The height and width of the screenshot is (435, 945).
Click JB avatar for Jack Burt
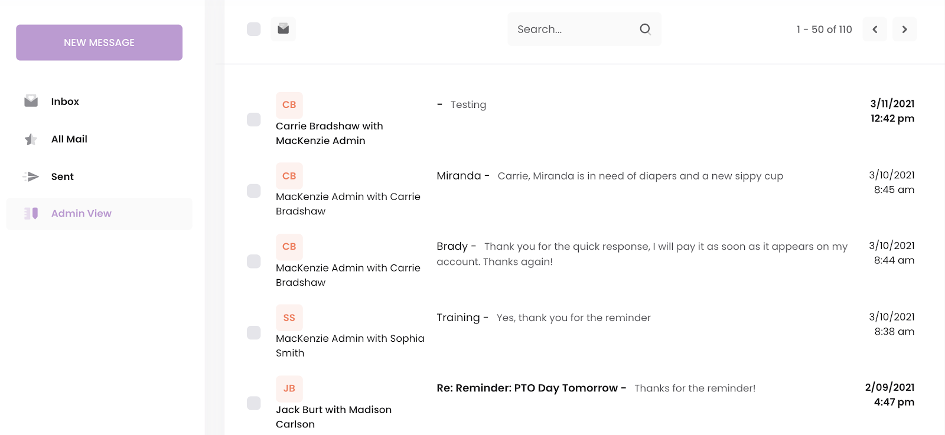pos(289,388)
